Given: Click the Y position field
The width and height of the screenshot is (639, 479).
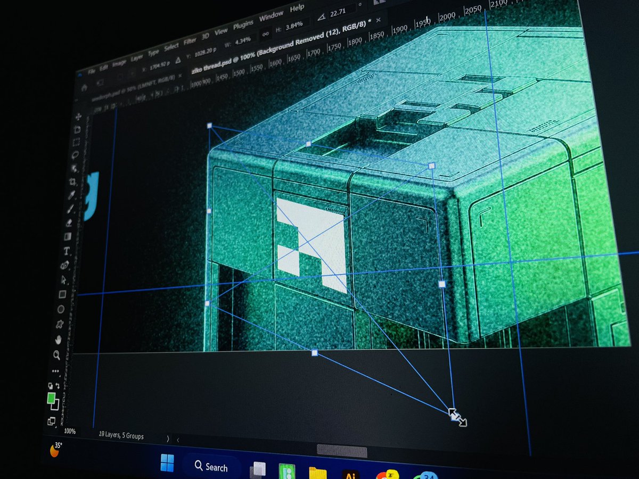Looking at the screenshot, I should coord(205,53).
